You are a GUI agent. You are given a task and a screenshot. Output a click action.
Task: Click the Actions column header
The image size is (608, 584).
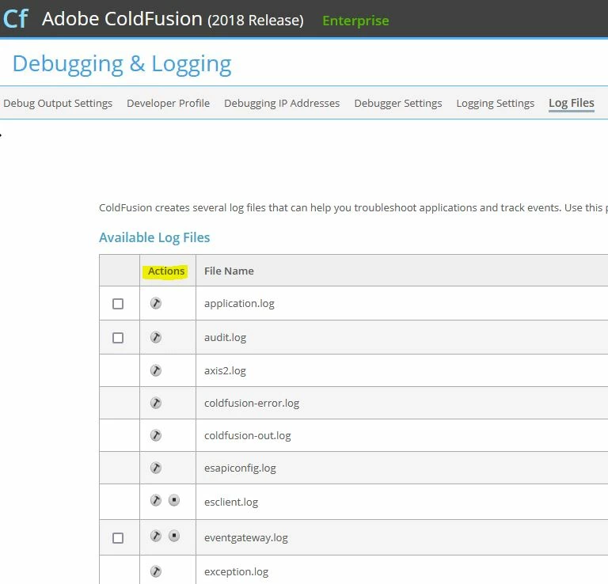click(x=166, y=271)
